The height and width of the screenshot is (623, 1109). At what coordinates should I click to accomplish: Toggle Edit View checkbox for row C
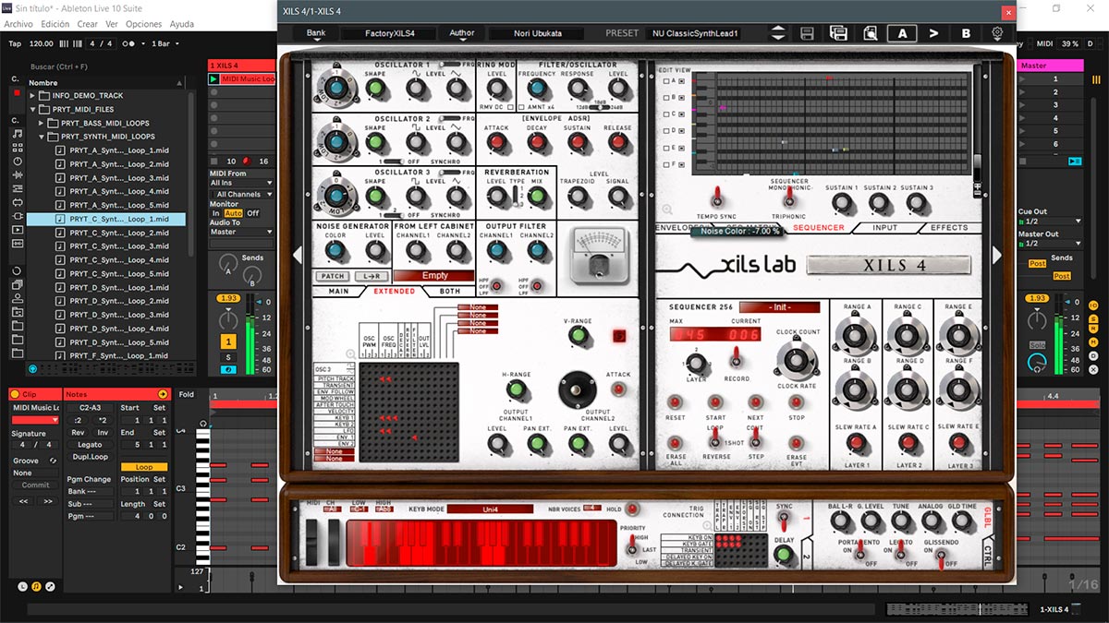[666, 114]
